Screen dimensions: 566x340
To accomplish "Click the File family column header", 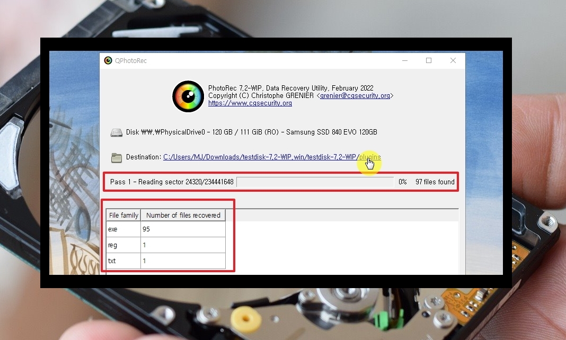I will coord(123,215).
